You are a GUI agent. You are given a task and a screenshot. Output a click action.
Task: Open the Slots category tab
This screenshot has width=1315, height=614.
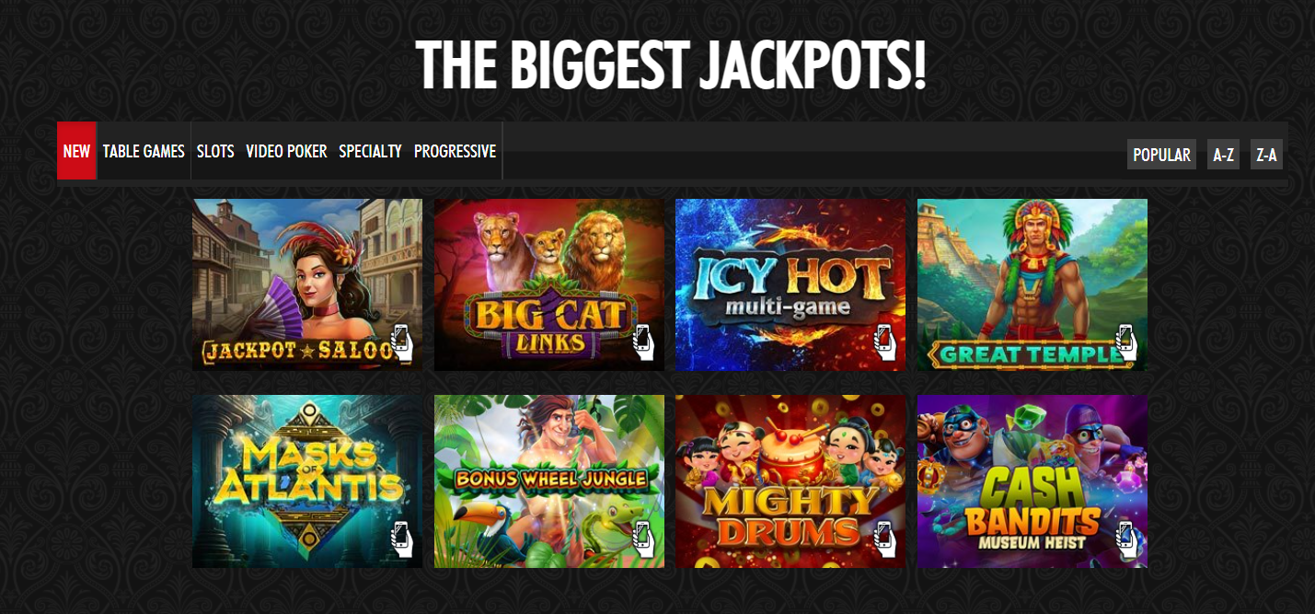[215, 151]
